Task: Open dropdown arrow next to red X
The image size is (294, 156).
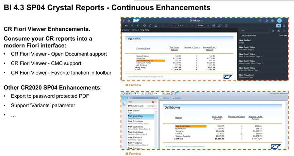Action: click(x=156, y=102)
